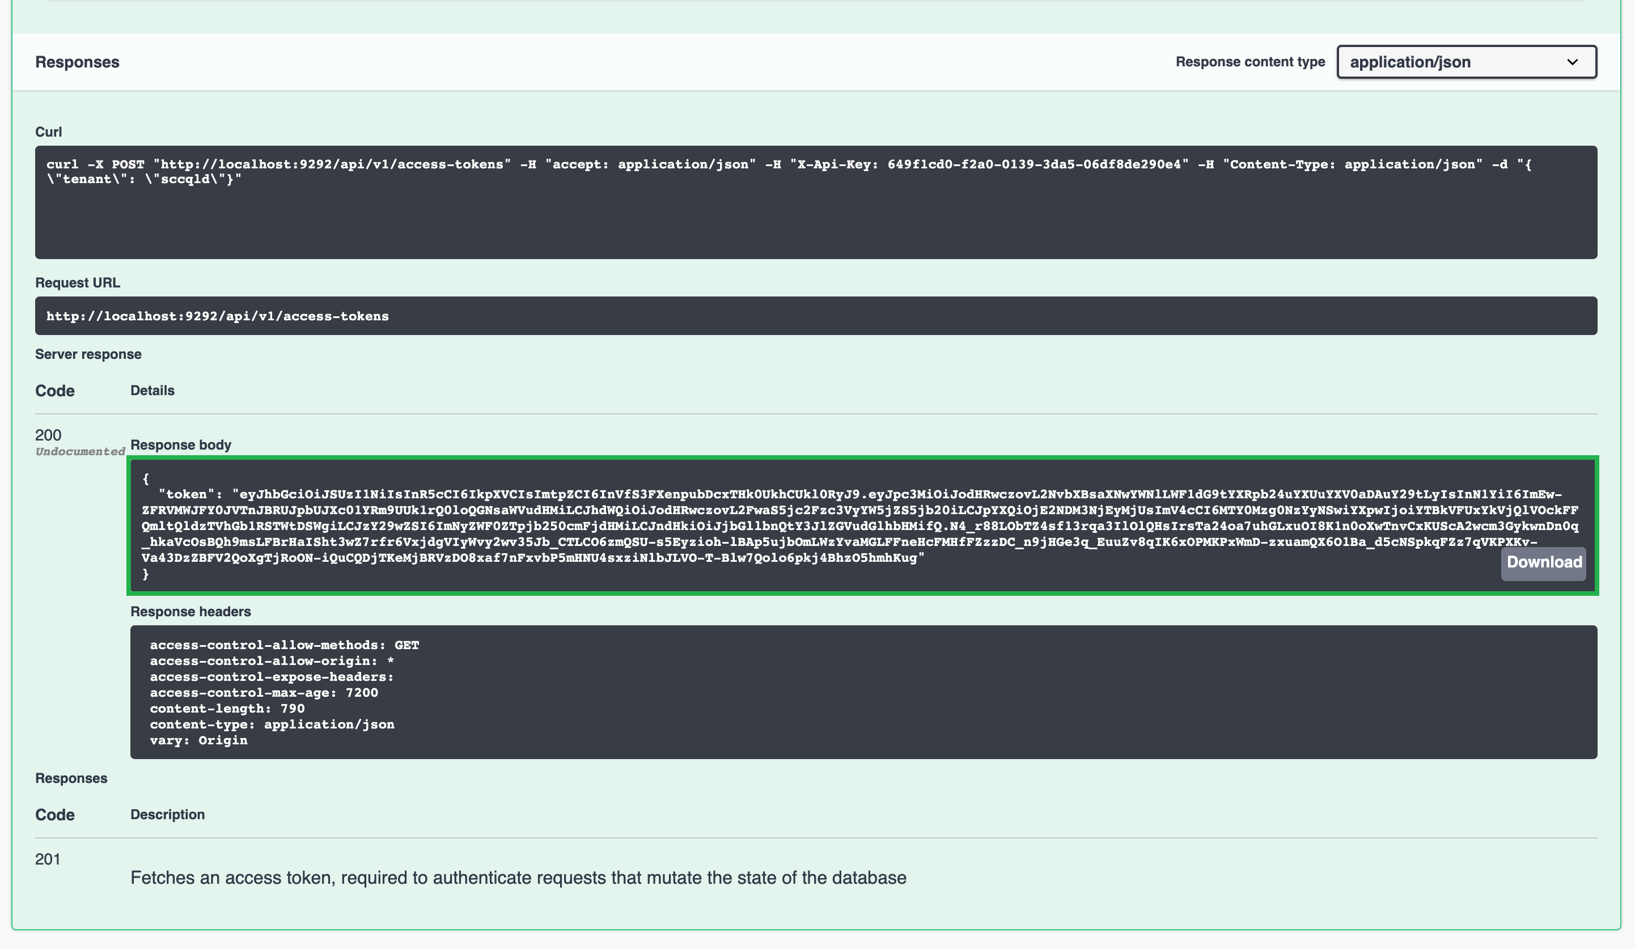Click the Response headers label
This screenshot has width=1635, height=949.
tap(190, 612)
